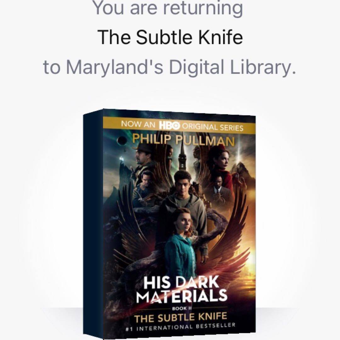Click the gold 'The Subtle Knife' cover title
The width and height of the screenshot is (340, 340).
pos(180,317)
